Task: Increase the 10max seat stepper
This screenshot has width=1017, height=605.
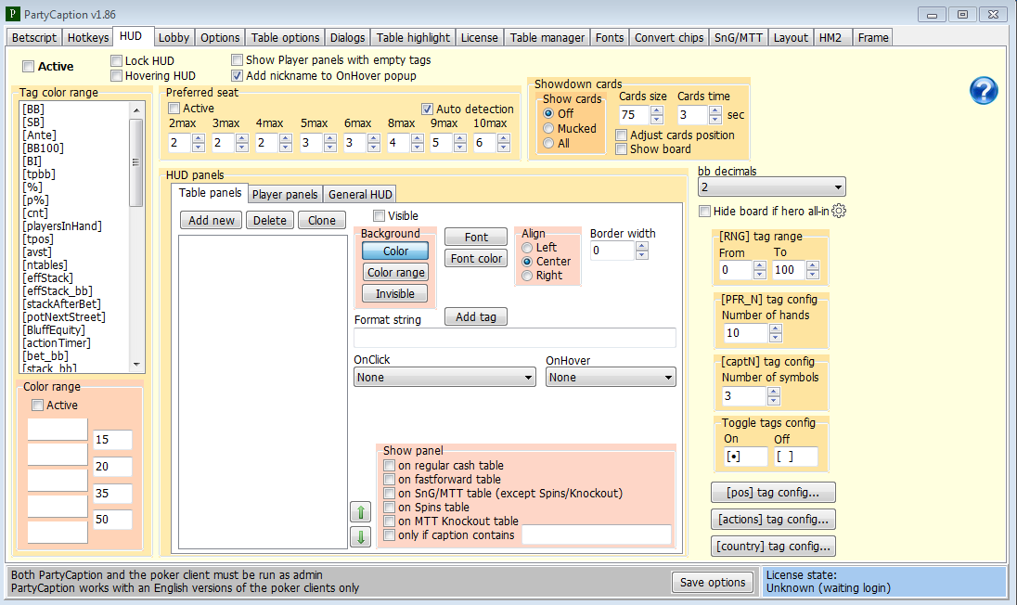Action: click(503, 138)
